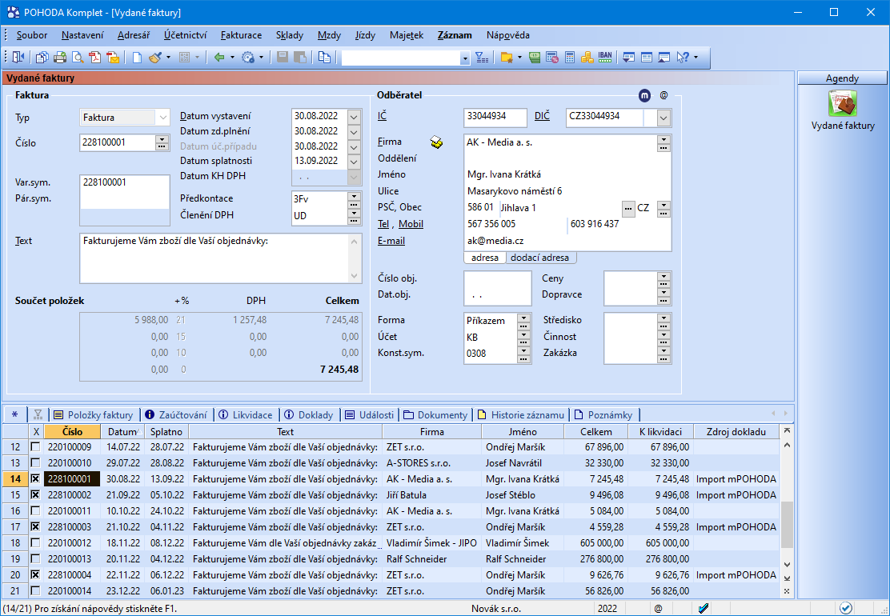Viewport: 890px width, 616px height.
Task: Open the Fakturace menu
Action: coord(241,35)
